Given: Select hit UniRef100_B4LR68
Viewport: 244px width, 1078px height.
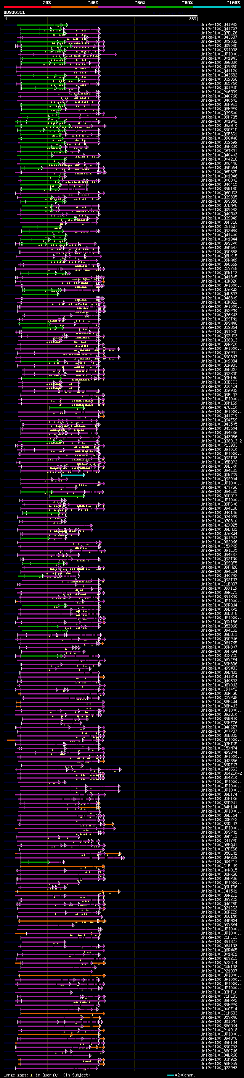Looking at the screenshot, I should [219, 1055].
